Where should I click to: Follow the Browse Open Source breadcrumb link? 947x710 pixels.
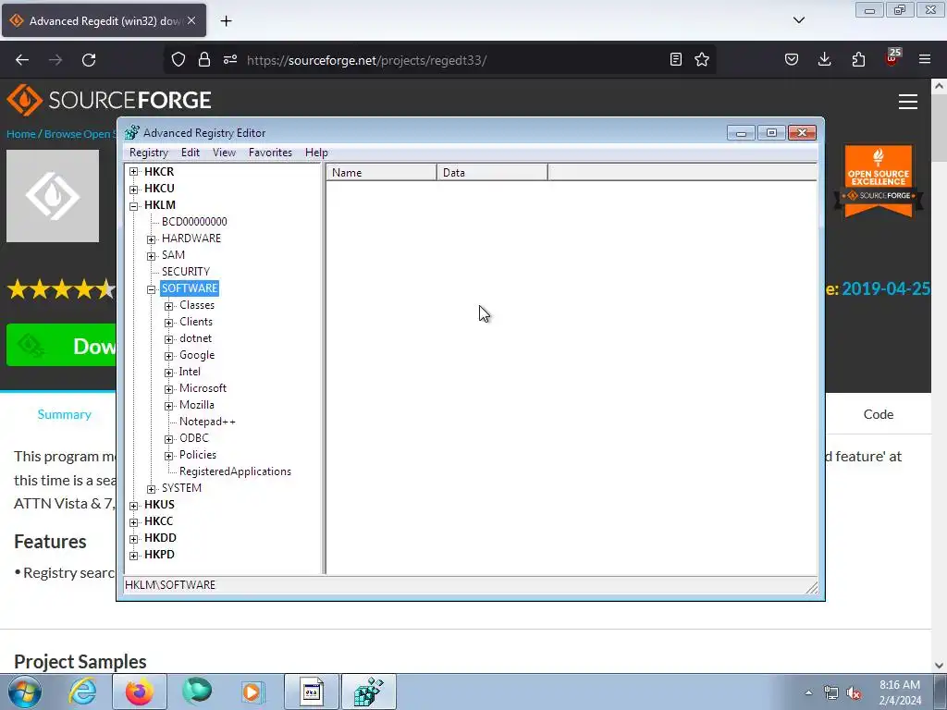80,134
